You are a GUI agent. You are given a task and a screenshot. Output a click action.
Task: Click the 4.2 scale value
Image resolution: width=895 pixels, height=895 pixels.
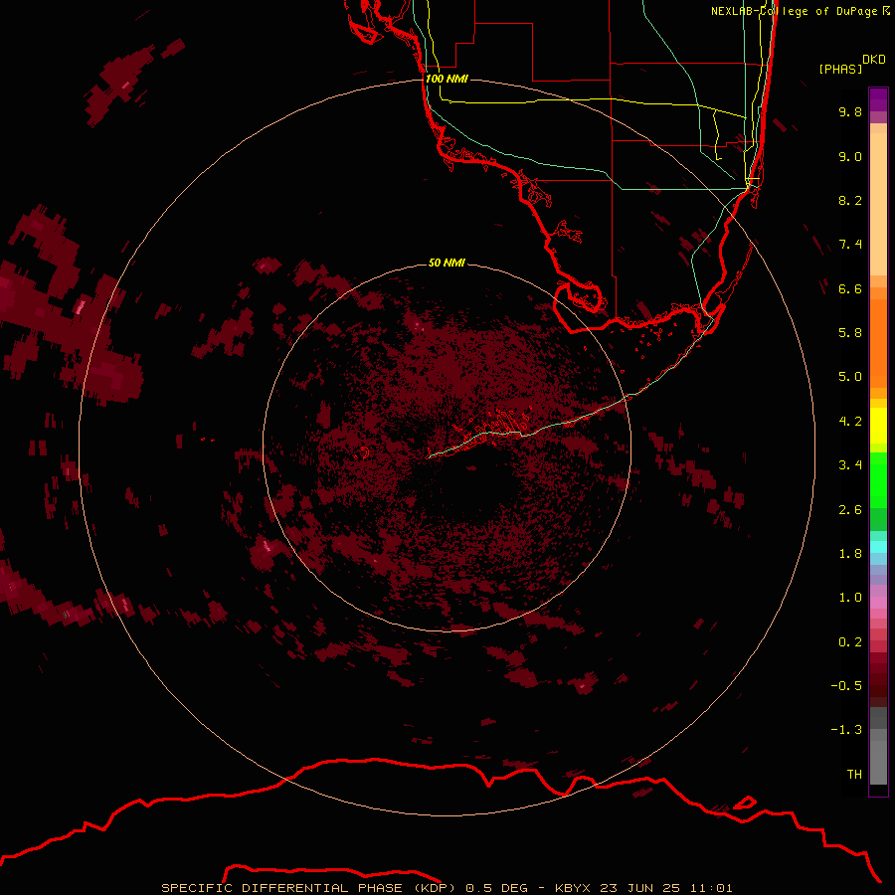pyautogui.click(x=850, y=422)
